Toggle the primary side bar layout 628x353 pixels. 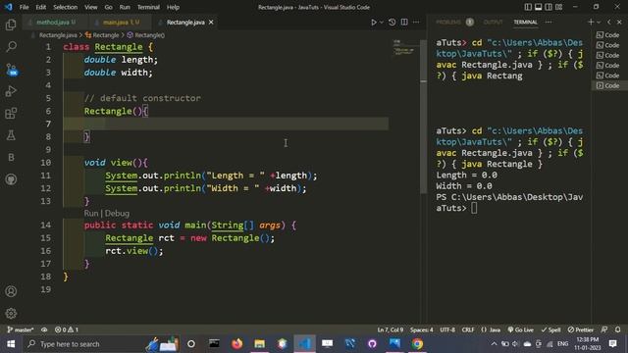(528, 7)
